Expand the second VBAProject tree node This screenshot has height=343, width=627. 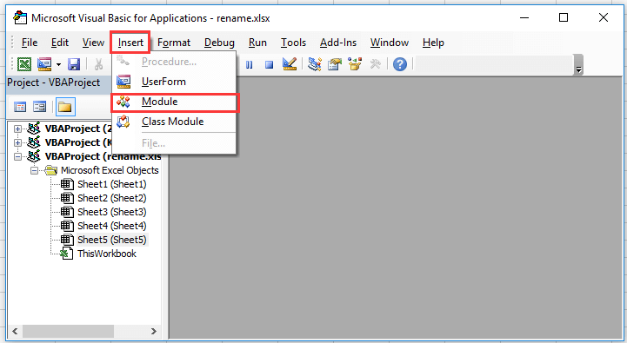17,142
